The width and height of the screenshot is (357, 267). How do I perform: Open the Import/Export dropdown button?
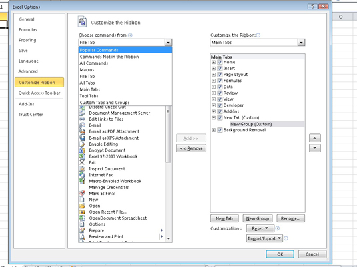(x=264, y=238)
